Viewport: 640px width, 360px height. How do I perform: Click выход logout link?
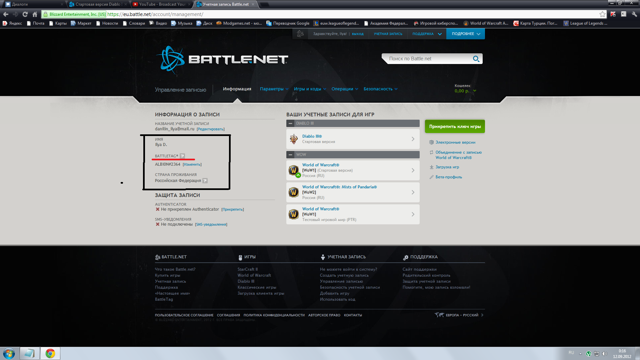point(358,34)
